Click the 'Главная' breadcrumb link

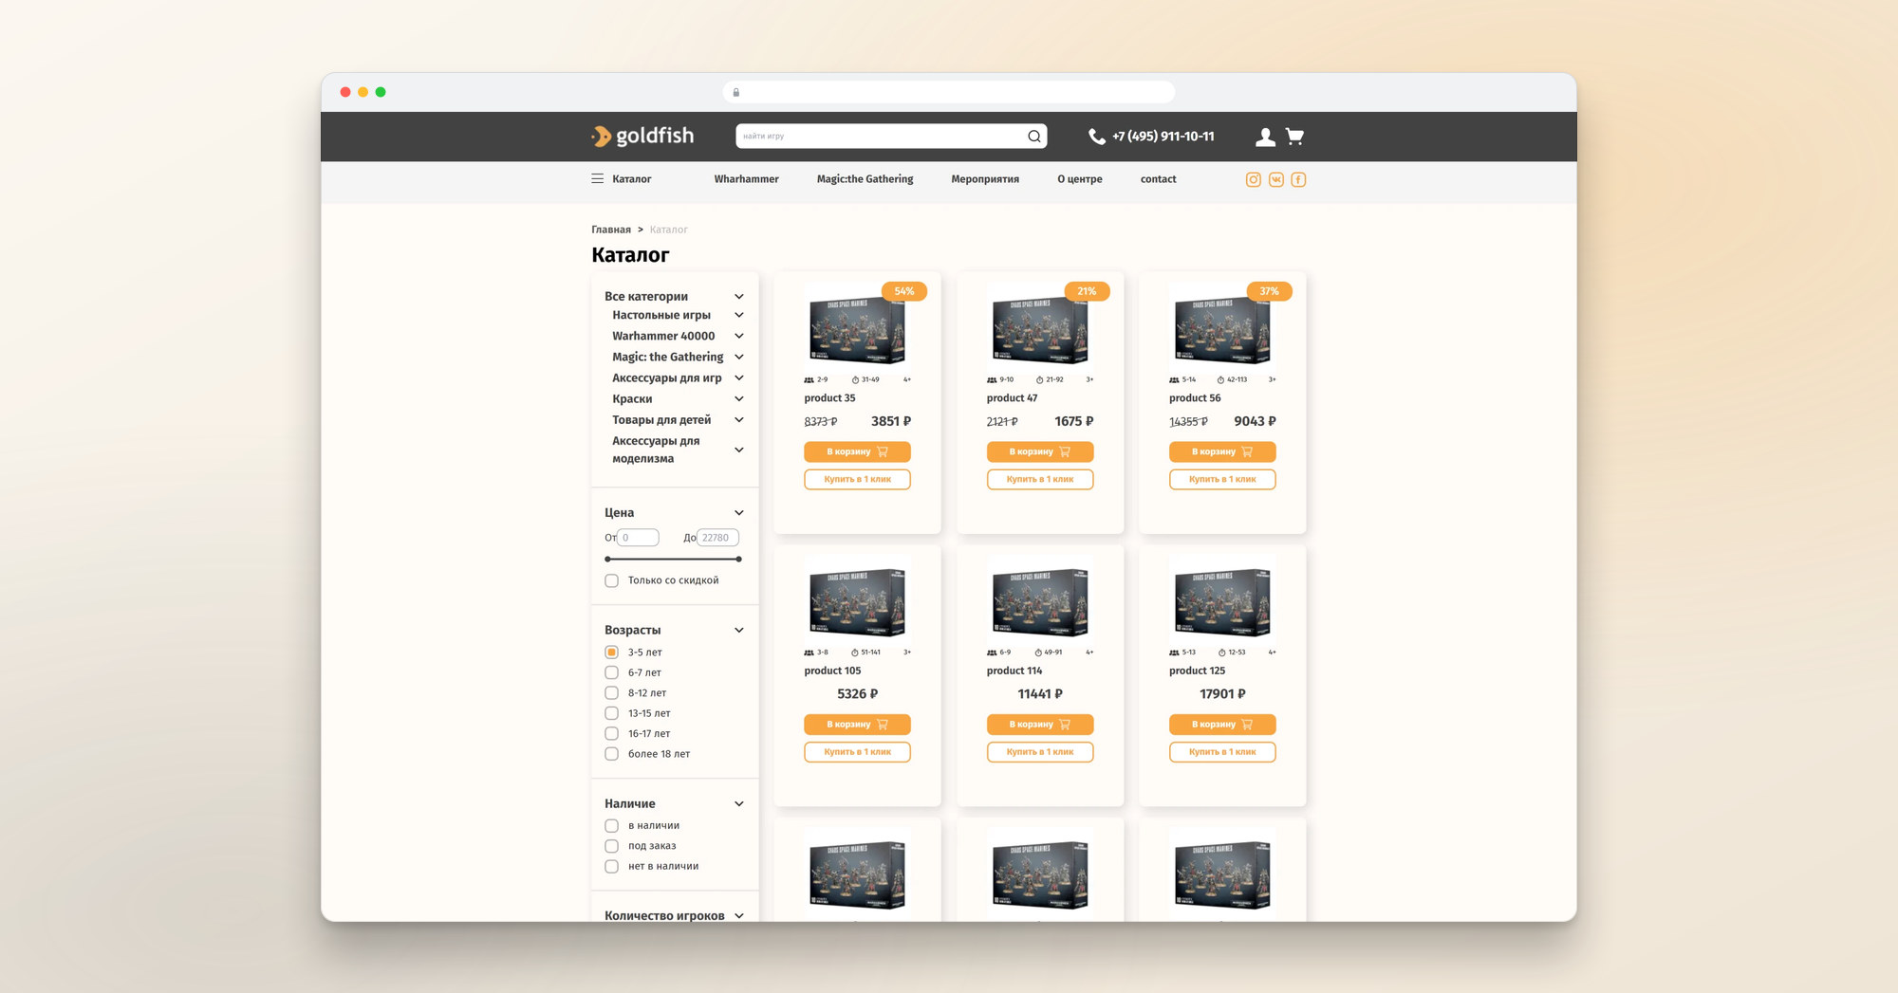point(611,230)
